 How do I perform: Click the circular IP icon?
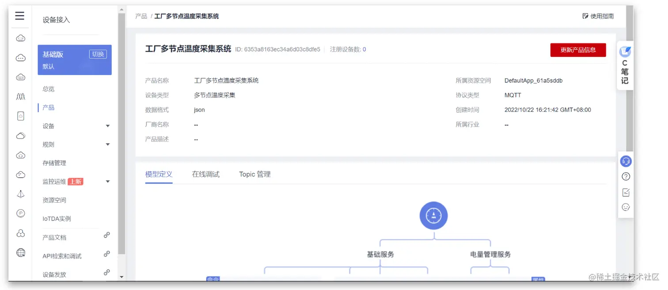click(x=20, y=213)
